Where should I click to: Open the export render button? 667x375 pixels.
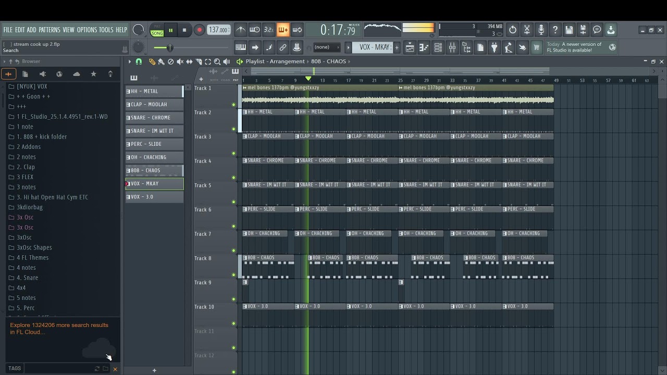coord(583,30)
